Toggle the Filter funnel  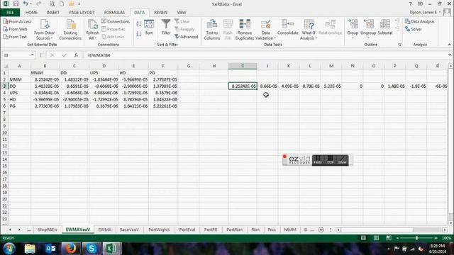pos(166,28)
